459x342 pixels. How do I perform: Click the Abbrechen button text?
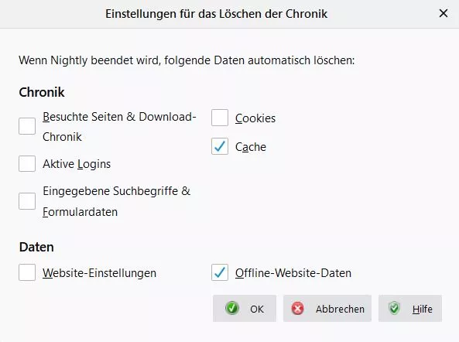pyautogui.click(x=340, y=309)
